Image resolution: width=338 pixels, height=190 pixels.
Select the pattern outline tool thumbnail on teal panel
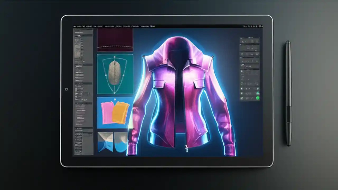tap(115, 74)
